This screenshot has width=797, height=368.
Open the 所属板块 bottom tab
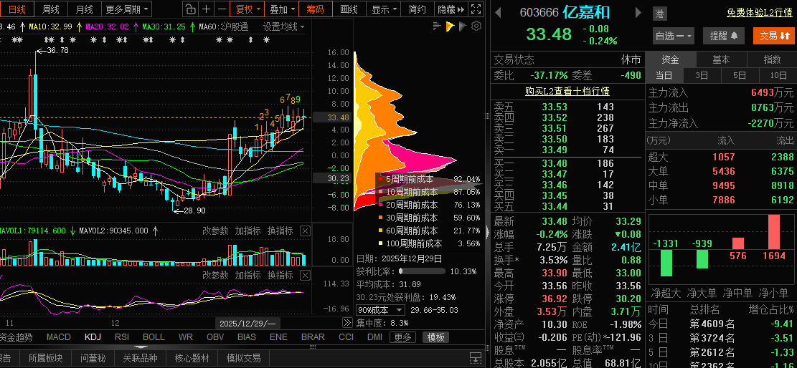46,358
